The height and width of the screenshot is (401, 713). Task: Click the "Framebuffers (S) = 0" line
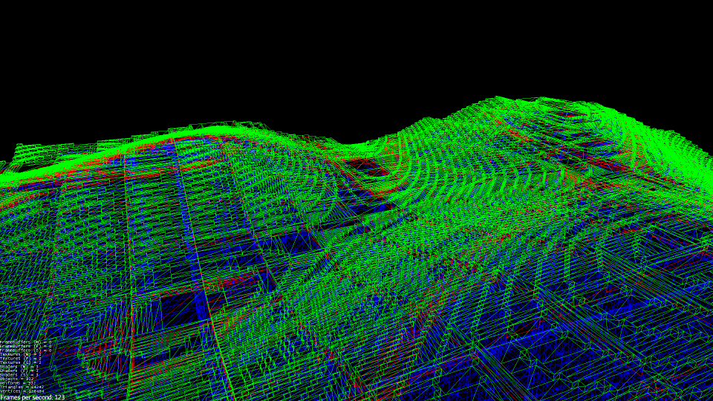[x=25, y=350]
